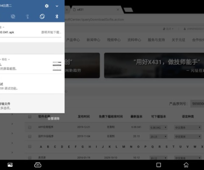204x170 pixels.
Task: Click the 产品序列号 serial number field
Action: (x=197, y=104)
